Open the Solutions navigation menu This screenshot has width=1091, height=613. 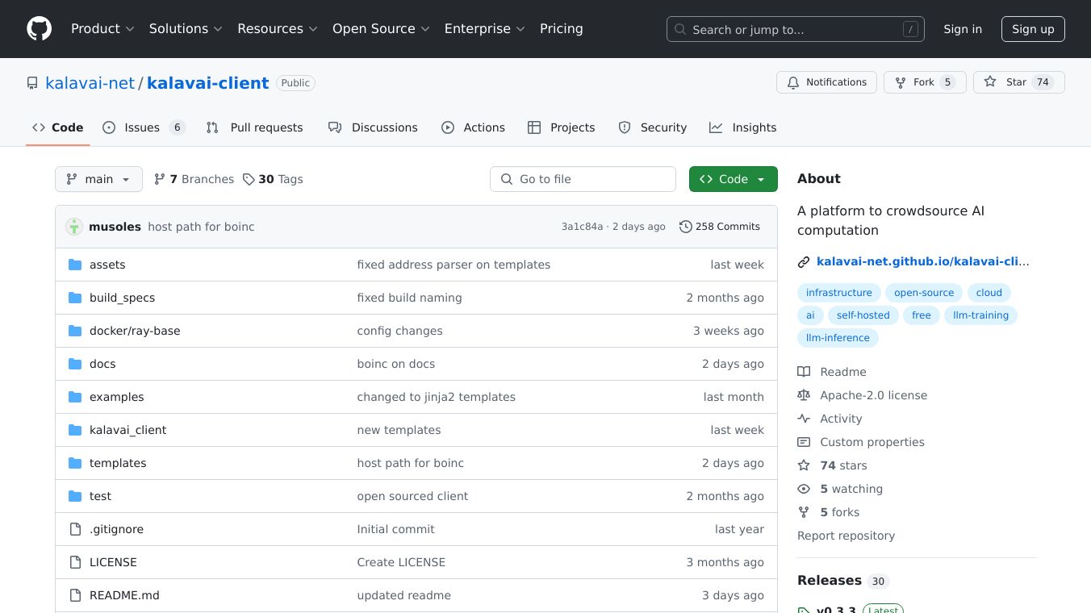[186, 29]
